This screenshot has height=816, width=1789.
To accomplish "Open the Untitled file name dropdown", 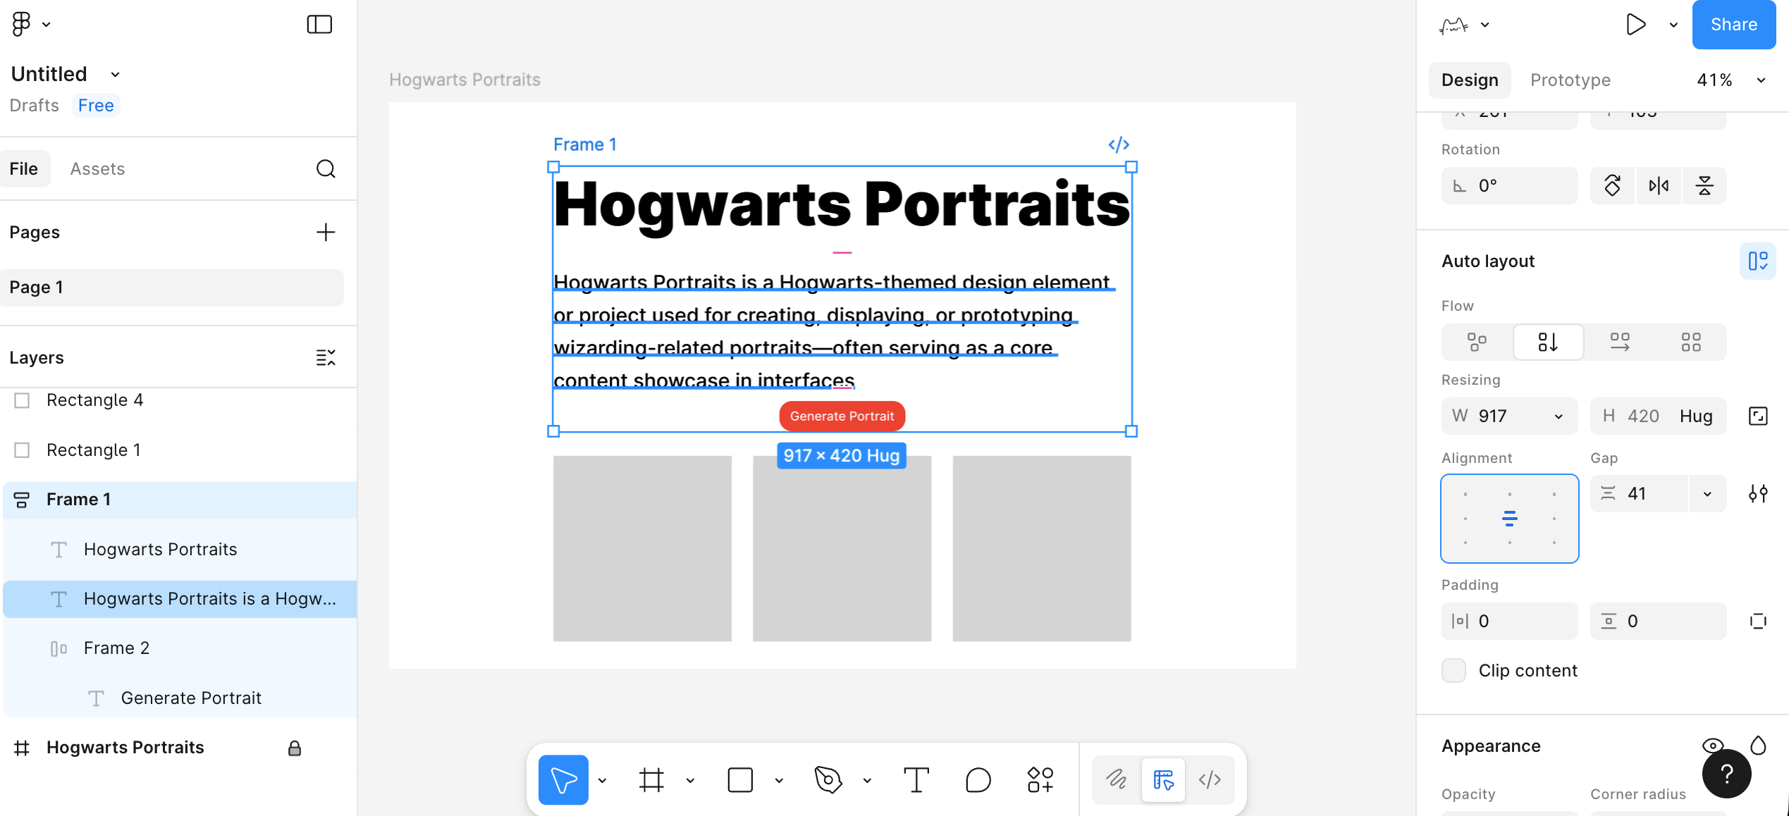I will tap(116, 74).
